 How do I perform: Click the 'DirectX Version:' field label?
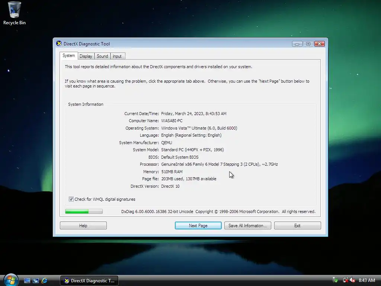coord(145,186)
